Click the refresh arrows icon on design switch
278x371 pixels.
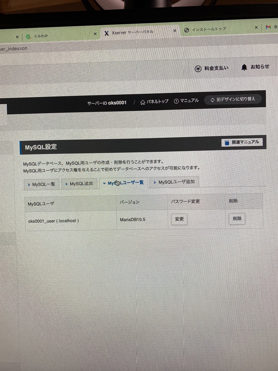coord(212,100)
